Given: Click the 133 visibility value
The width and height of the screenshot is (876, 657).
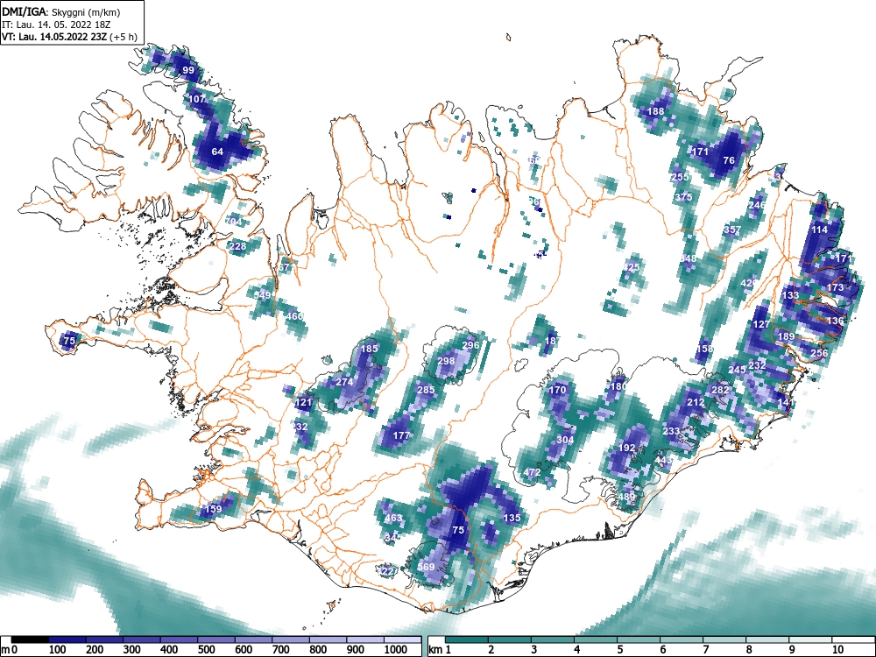Looking at the screenshot, I should tap(790, 295).
